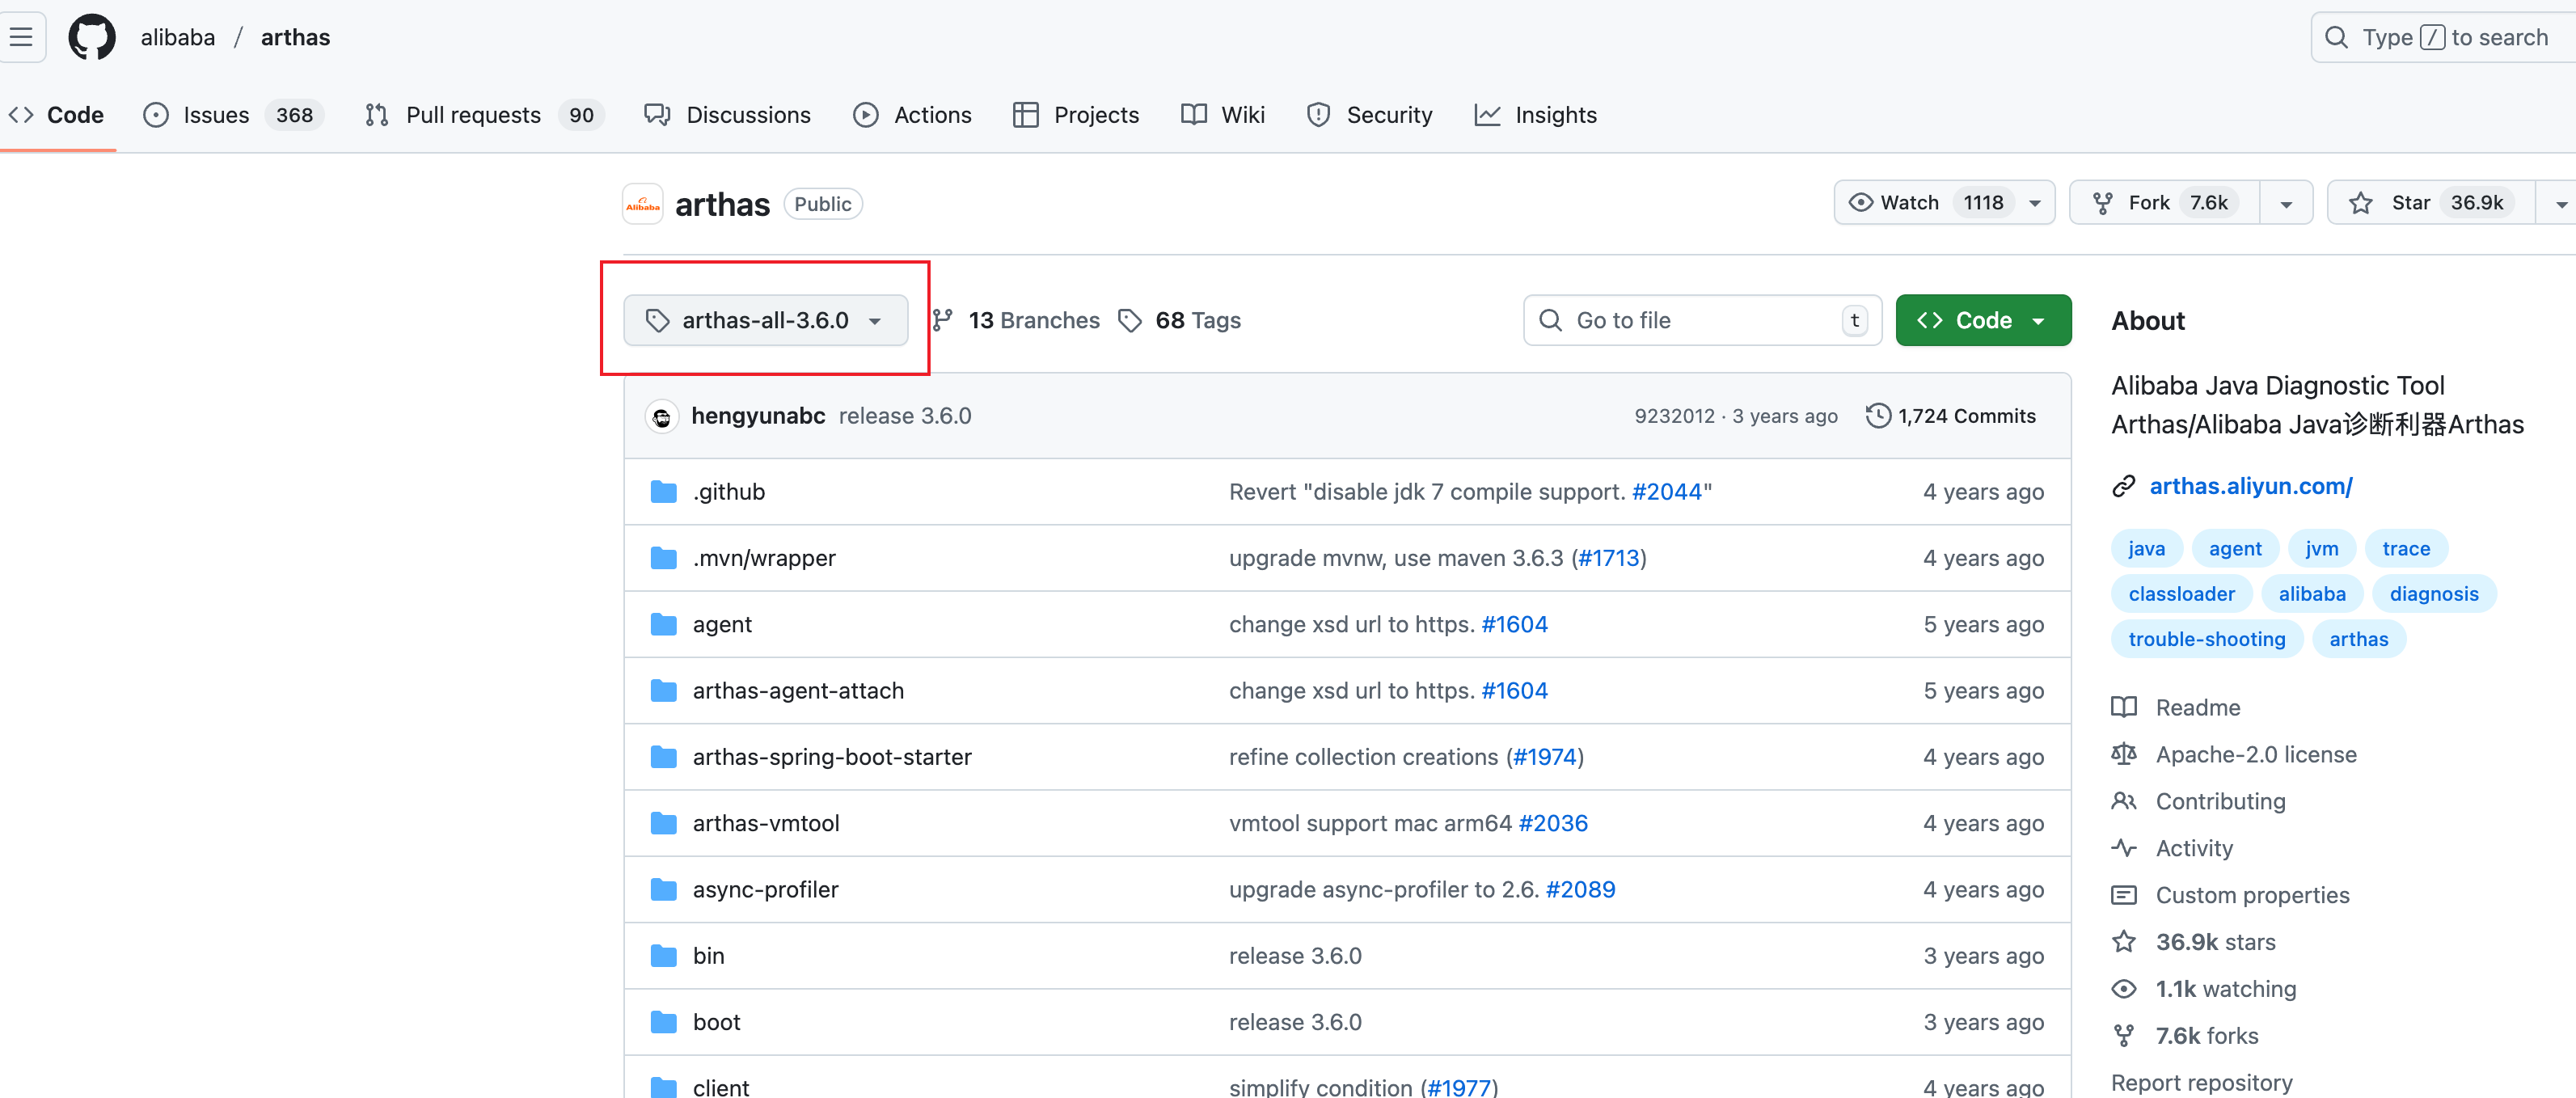The image size is (2576, 1098).
Task: Open the hamburger navigation menu
Action: pyautogui.click(x=21, y=37)
